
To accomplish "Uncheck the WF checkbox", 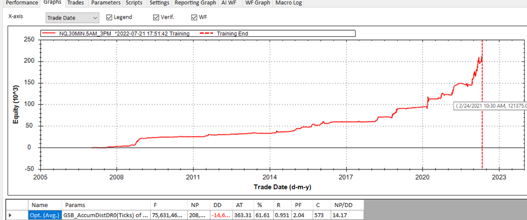I will (194, 17).
